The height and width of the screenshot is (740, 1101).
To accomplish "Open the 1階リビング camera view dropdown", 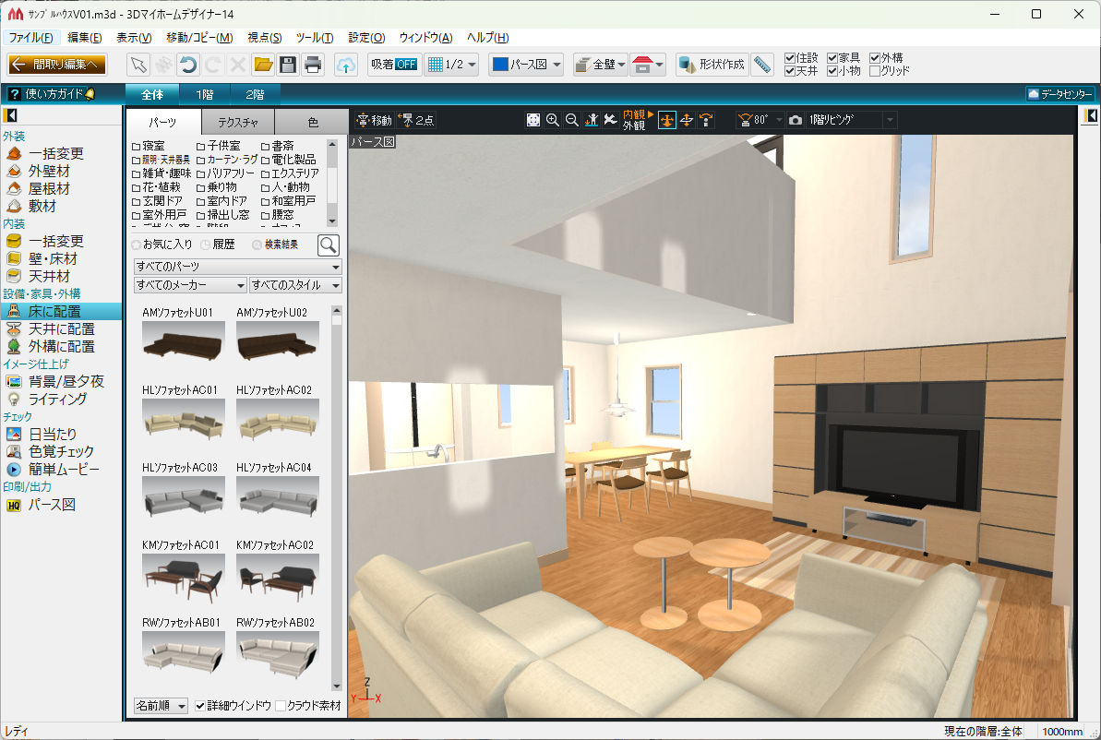I will pos(851,120).
